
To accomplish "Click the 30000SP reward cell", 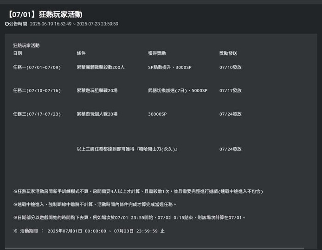I will tap(157, 114).
